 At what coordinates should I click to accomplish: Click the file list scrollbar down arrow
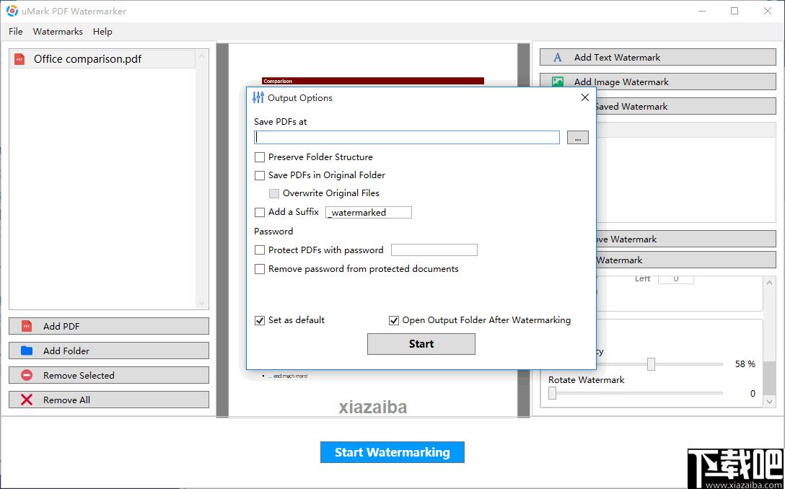pyautogui.click(x=202, y=303)
